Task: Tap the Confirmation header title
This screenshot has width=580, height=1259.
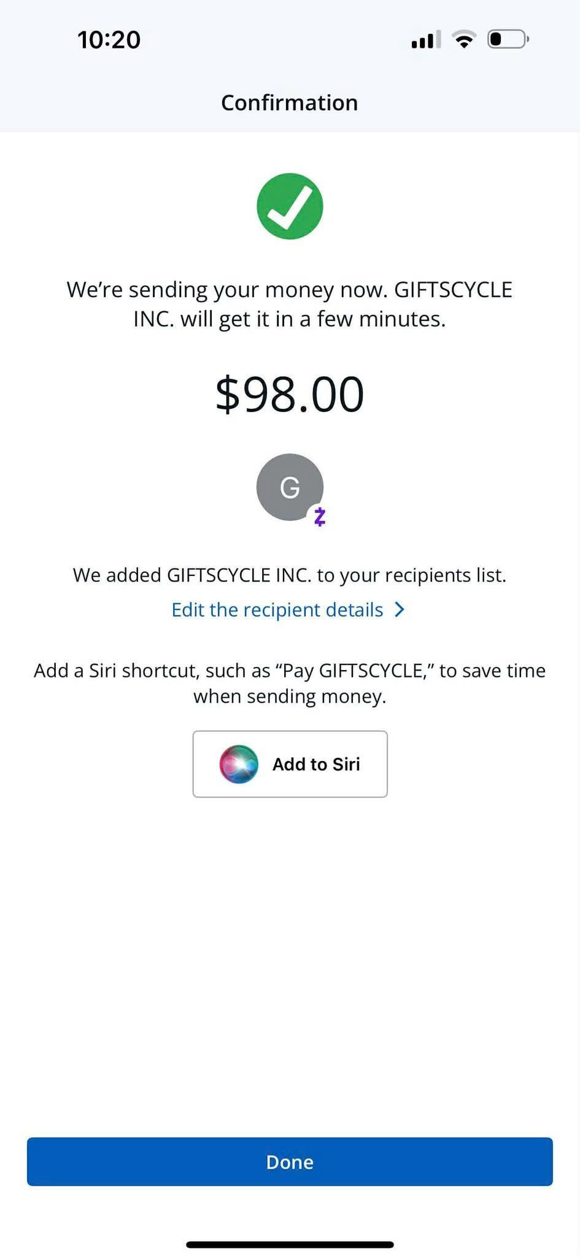Action: [290, 103]
